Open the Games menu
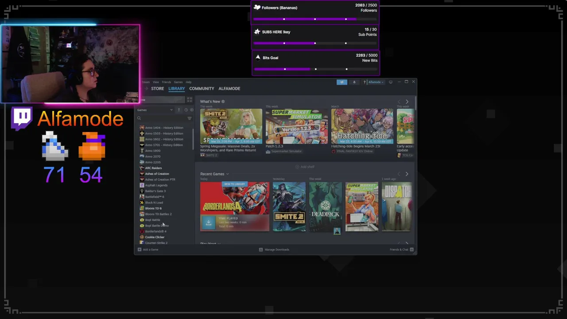This screenshot has width=567, height=319. [178, 82]
